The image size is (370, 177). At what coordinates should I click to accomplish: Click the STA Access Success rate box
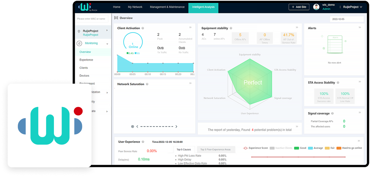click(x=324, y=96)
